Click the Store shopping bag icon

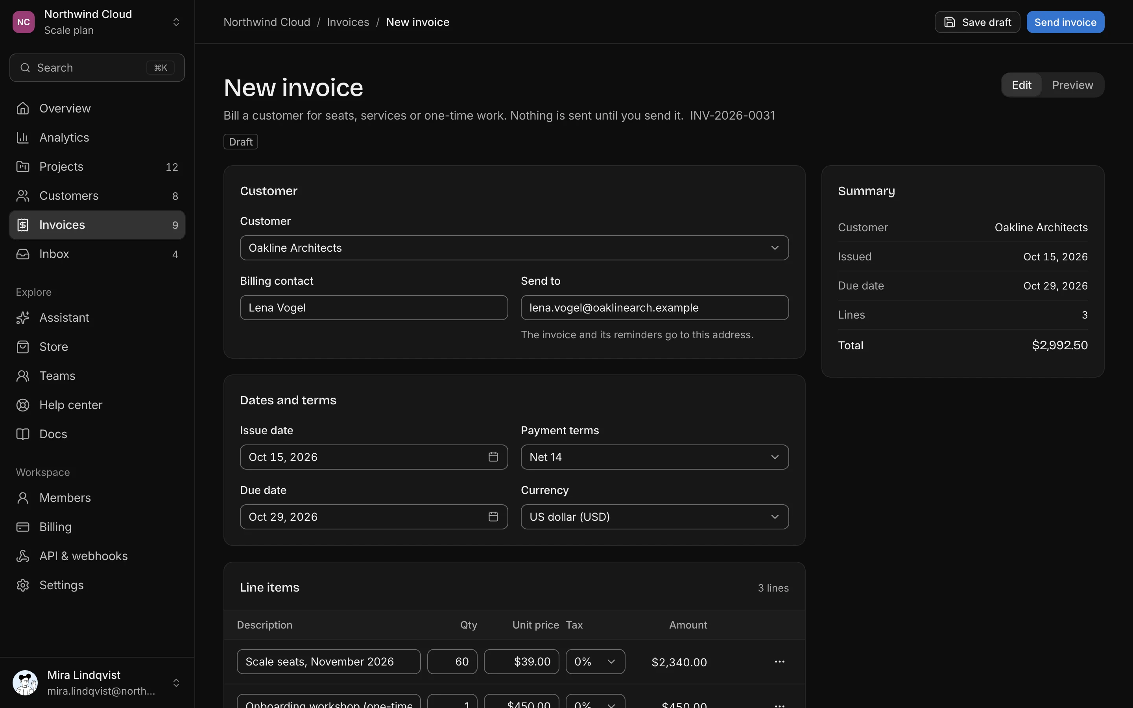pyautogui.click(x=22, y=347)
